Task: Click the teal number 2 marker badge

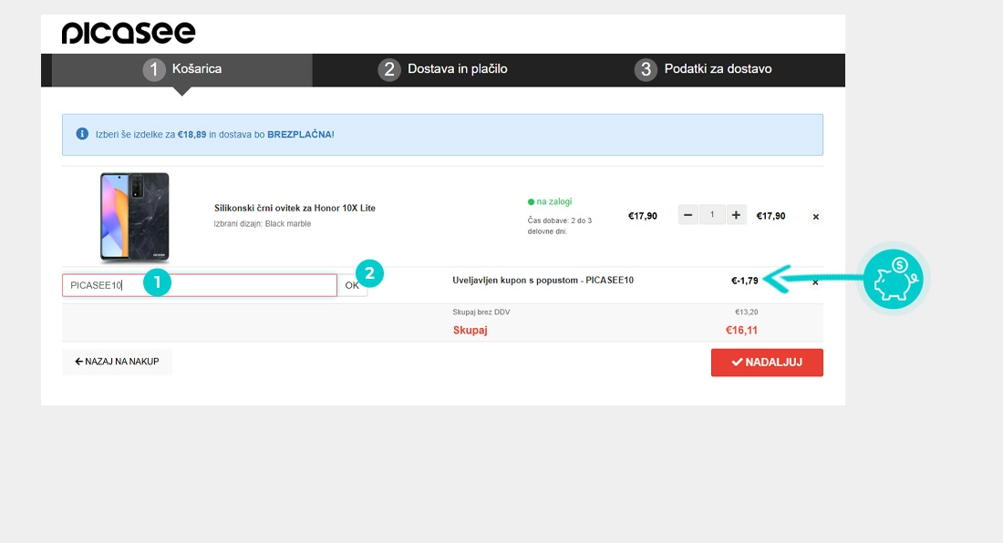Action: point(368,271)
